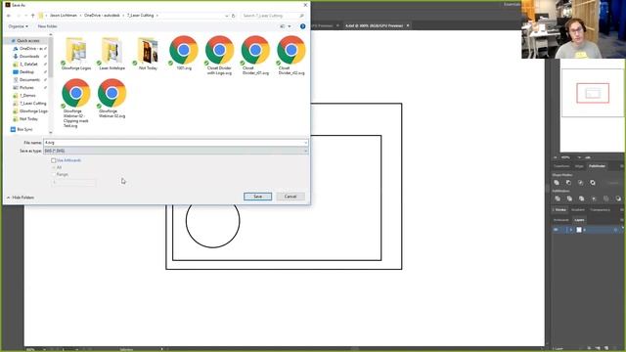This screenshot has width=626, height=352.
Task: Enable the Use Artboards checkbox
Action: coord(54,160)
